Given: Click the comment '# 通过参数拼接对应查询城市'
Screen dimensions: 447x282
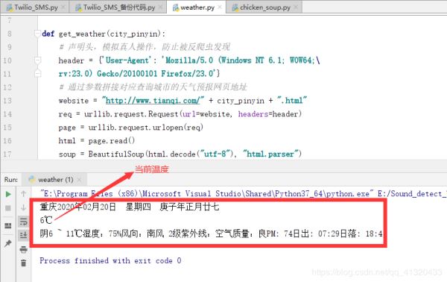Looking at the screenshot, I should [x=153, y=87].
